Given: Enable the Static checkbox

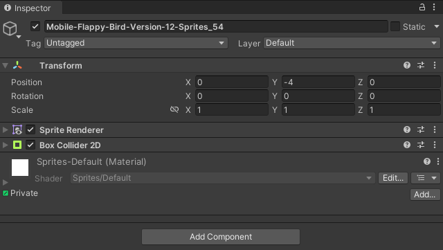Looking at the screenshot, I should [x=395, y=26].
